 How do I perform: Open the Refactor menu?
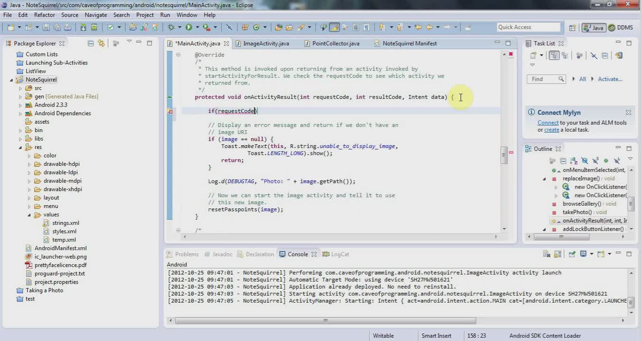click(x=45, y=15)
